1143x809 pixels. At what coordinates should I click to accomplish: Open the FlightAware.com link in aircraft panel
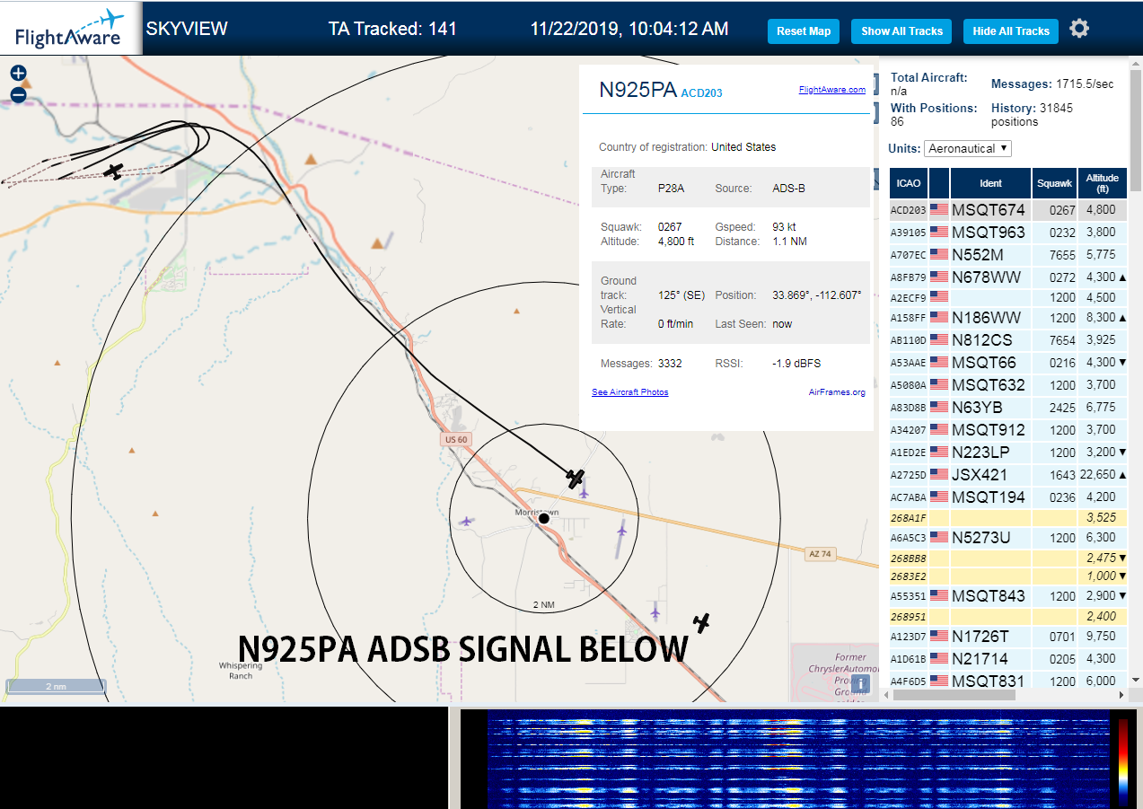coord(832,90)
